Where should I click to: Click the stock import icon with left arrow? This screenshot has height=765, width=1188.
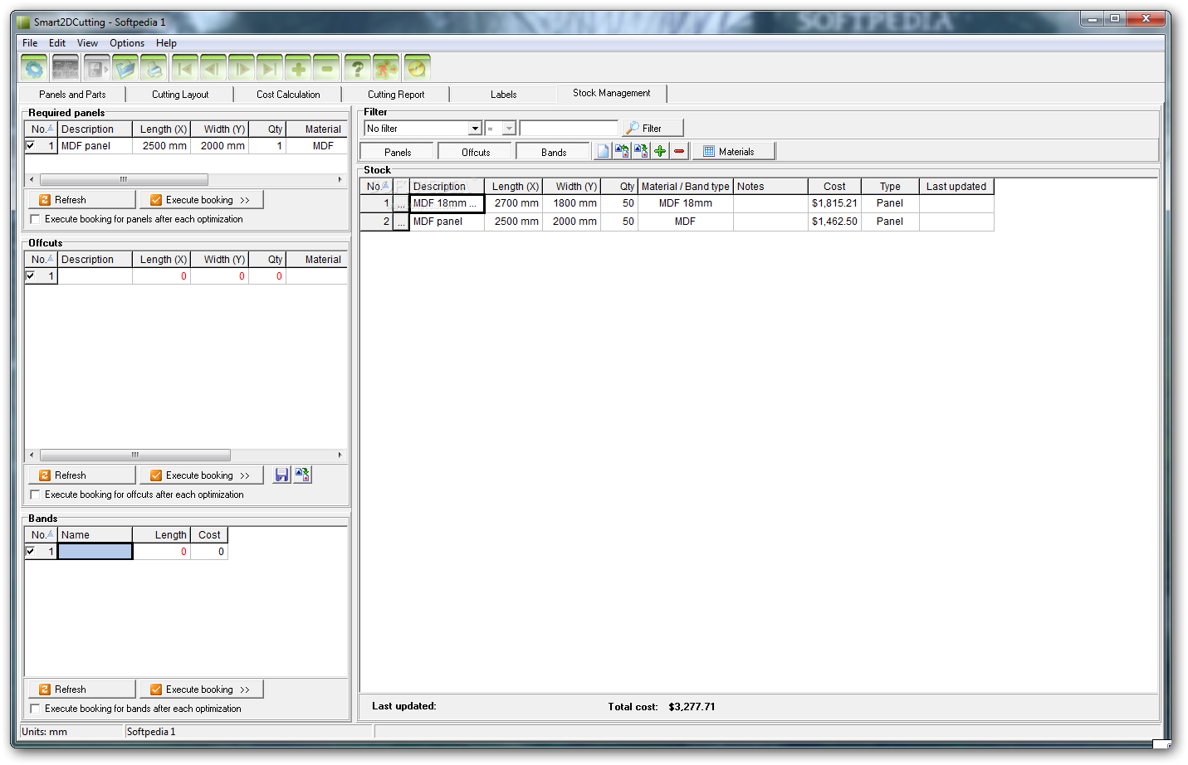(622, 151)
